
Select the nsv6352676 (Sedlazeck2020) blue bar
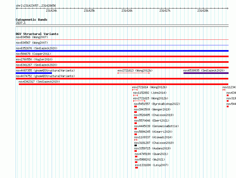pos(122,51)
